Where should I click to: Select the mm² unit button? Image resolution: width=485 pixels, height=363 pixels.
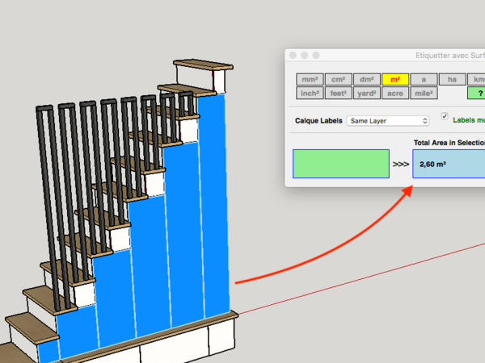309,79
